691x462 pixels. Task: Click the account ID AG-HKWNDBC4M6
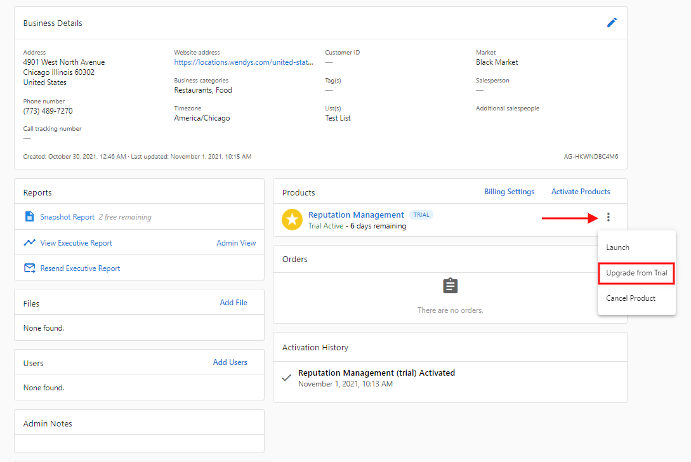591,157
